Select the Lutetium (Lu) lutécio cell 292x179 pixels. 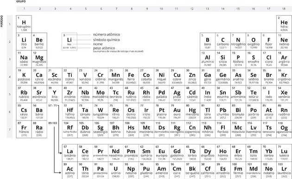pos(284,153)
